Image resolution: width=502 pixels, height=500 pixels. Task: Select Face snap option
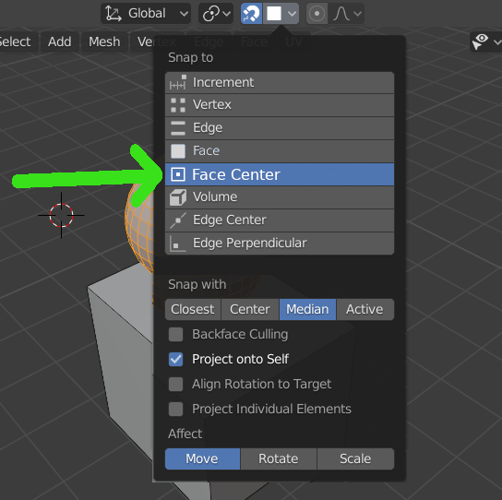pyautogui.click(x=280, y=151)
